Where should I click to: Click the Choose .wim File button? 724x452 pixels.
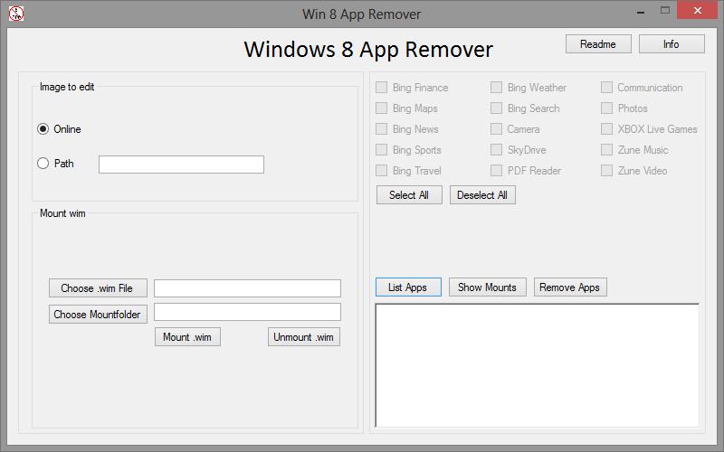coord(98,288)
